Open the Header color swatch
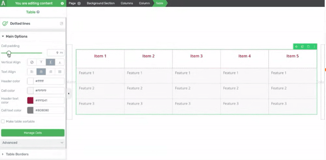326x160 pixels. (30, 81)
